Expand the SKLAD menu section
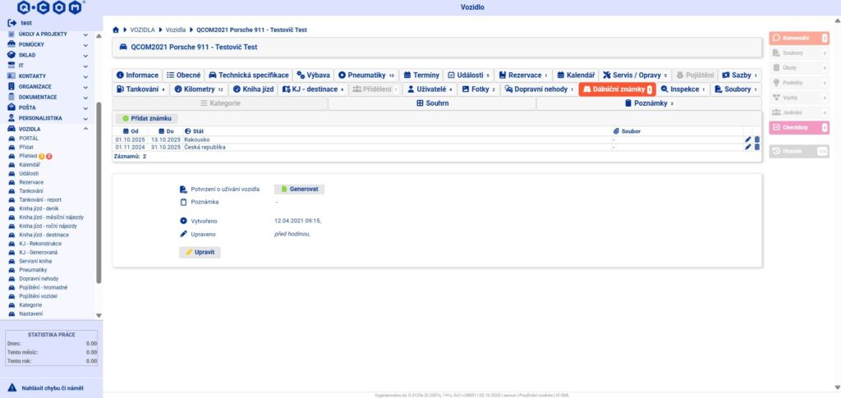Viewport: 841px width, 398px height. (86, 55)
